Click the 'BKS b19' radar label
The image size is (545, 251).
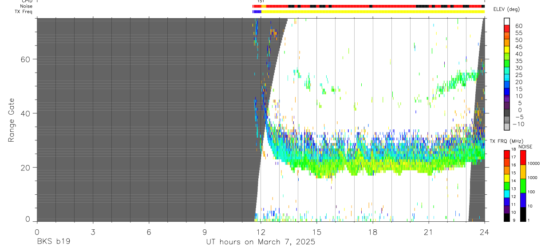(x=53, y=242)
